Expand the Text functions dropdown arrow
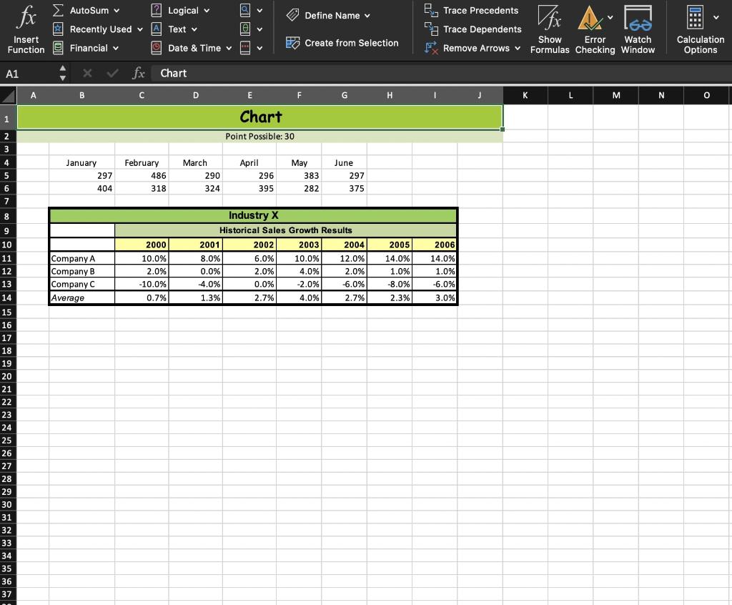 pos(194,29)
